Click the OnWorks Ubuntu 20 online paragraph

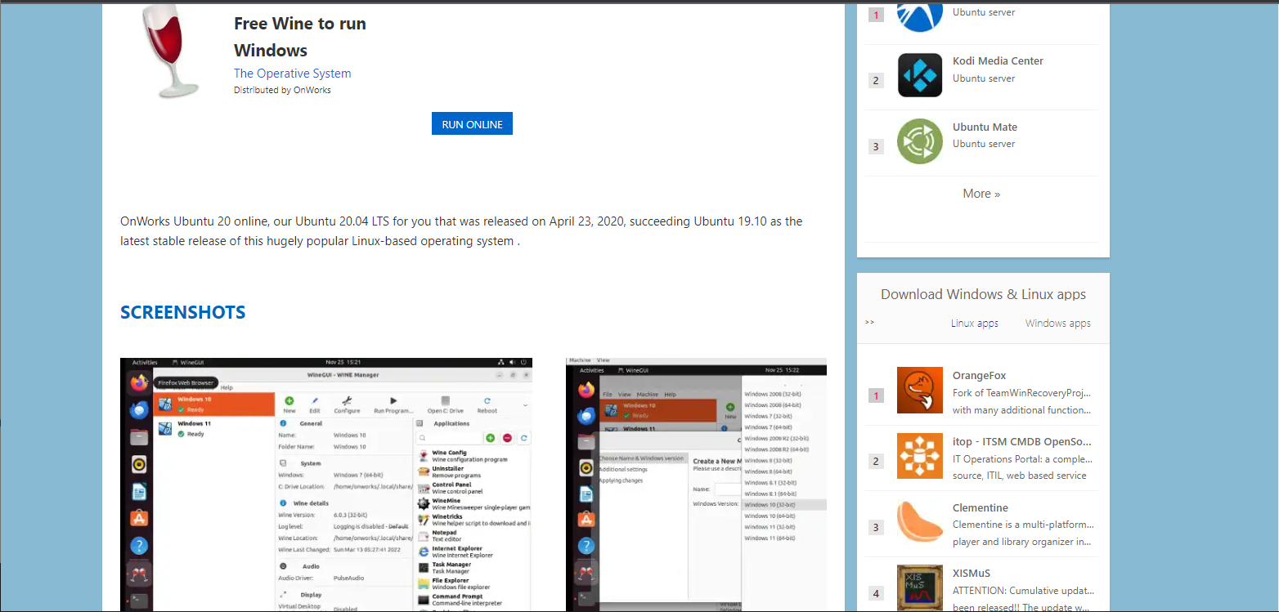pos(461,231)
